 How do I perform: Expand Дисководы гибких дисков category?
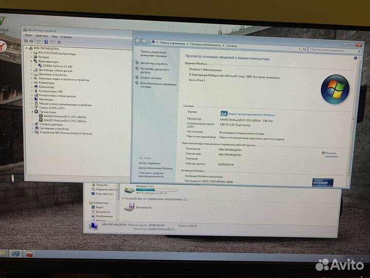point(31,70)
